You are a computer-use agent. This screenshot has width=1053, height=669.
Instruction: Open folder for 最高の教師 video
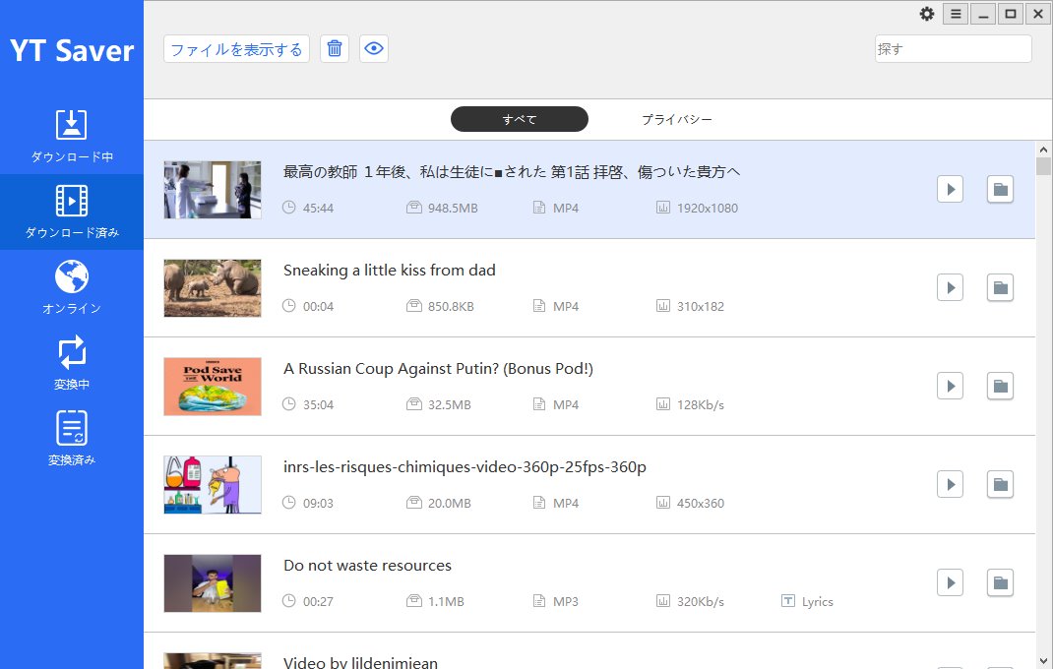point(1000,190)
